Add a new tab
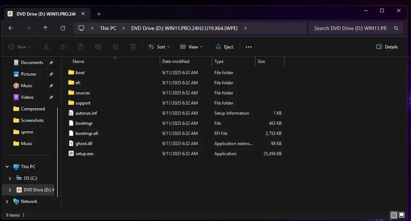The height and width of the screenshot is (221, 411). 99,14
